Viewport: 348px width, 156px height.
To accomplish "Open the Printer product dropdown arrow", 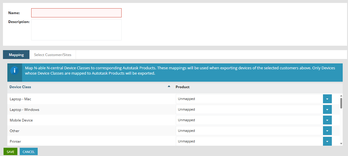I will [327, 141].
